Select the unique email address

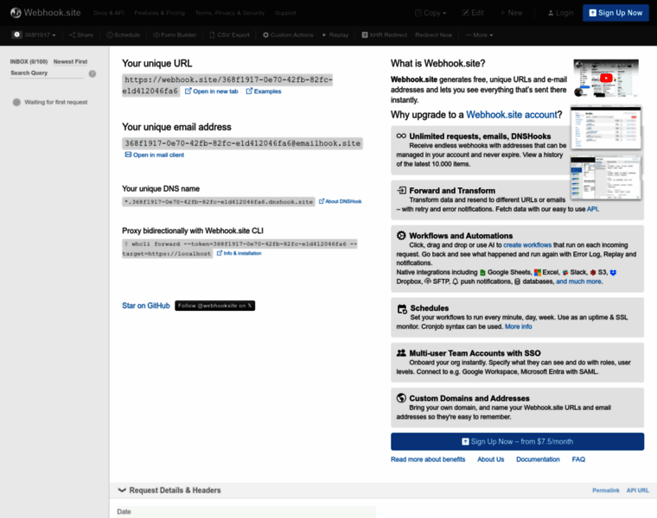point(242,143)
